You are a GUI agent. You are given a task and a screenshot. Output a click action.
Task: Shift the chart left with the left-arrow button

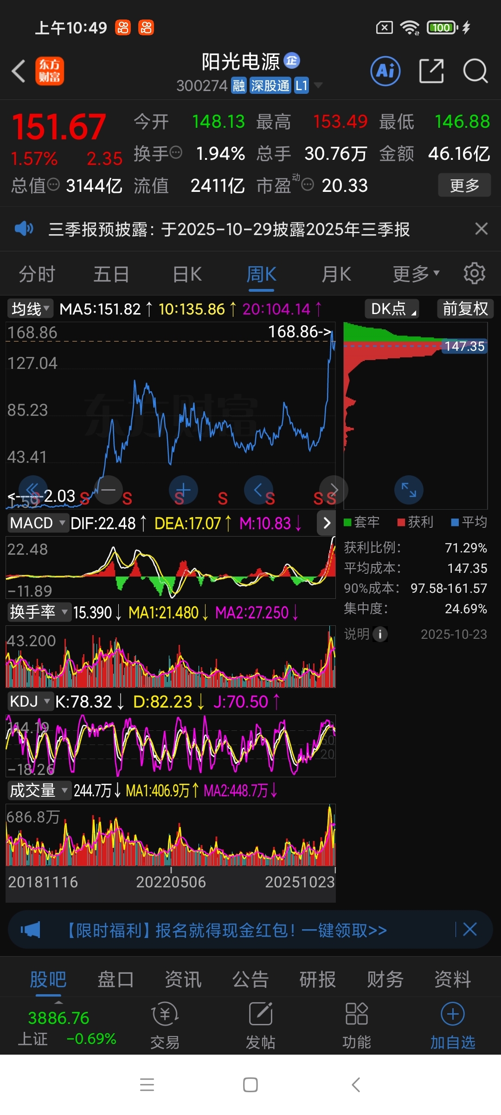click(258, 490)
